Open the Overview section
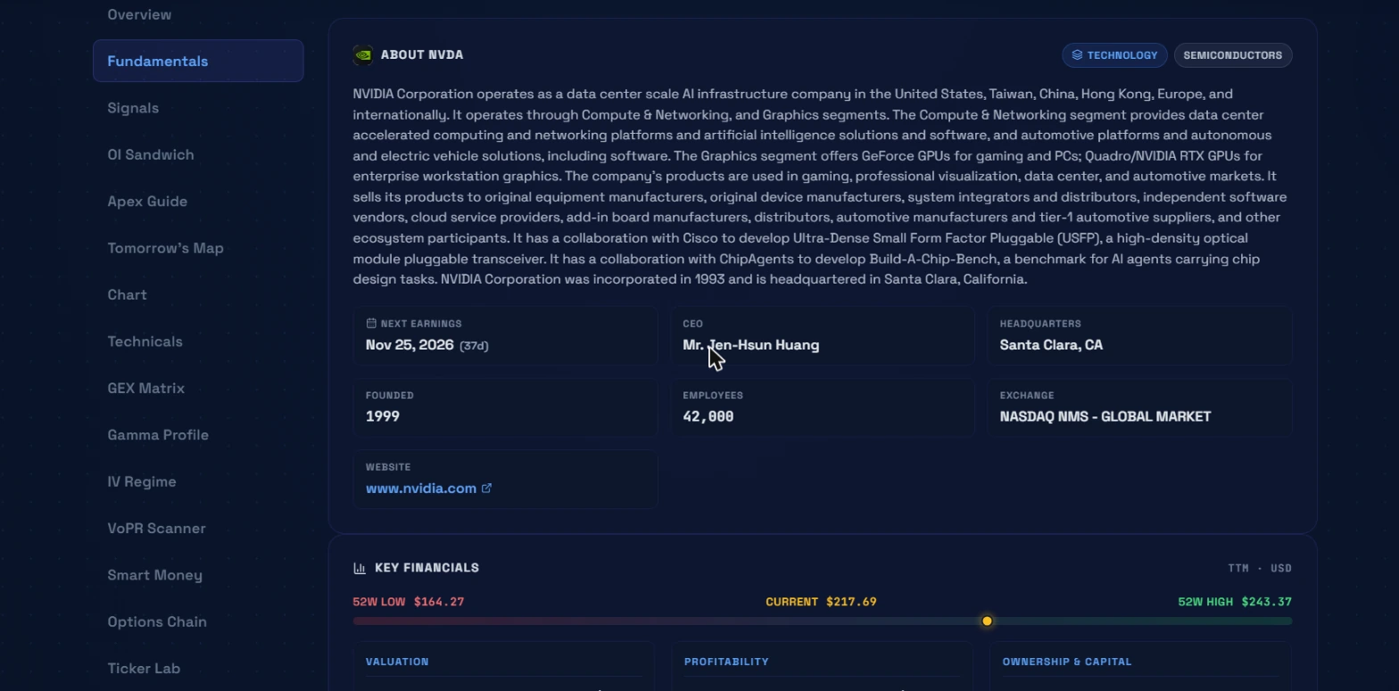 click(139, 14)
